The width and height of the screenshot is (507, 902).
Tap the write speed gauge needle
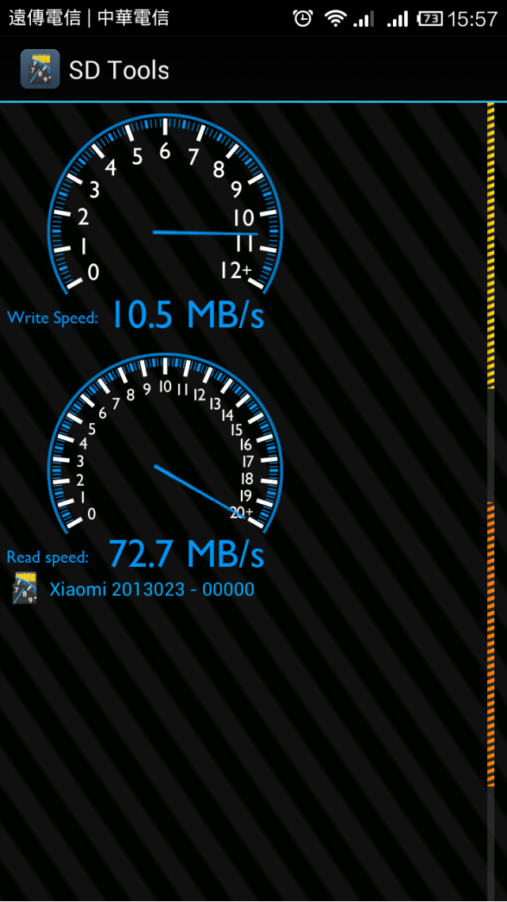point(205,233)
